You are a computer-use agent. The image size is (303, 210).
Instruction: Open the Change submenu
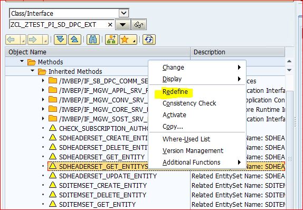coord(197,68)
